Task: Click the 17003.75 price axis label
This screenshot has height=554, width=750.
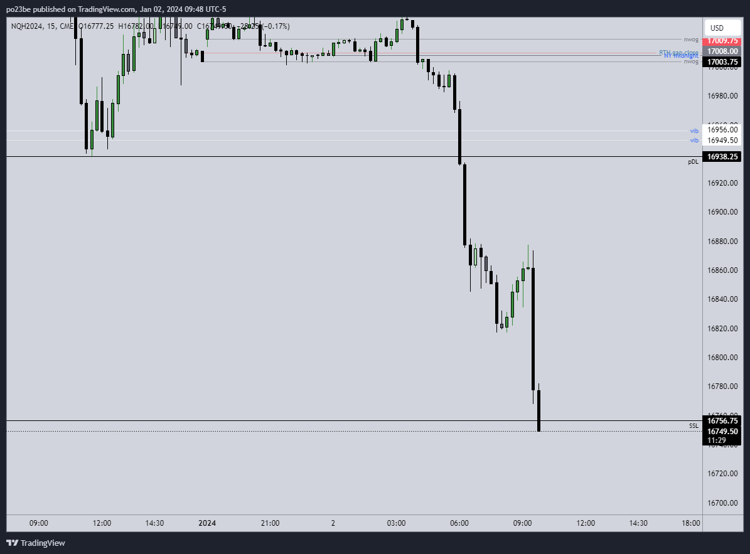Action: pyautogui.click(x=722, y=62)
